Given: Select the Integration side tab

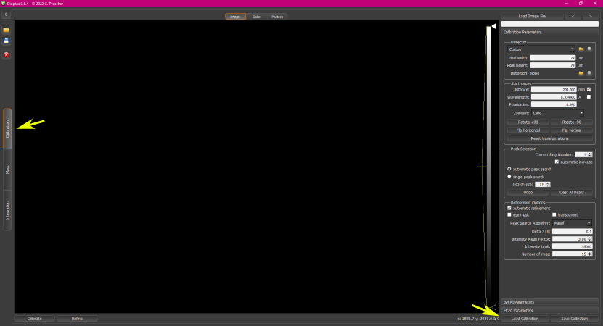Looking at the screenshot, I should 7,211.
